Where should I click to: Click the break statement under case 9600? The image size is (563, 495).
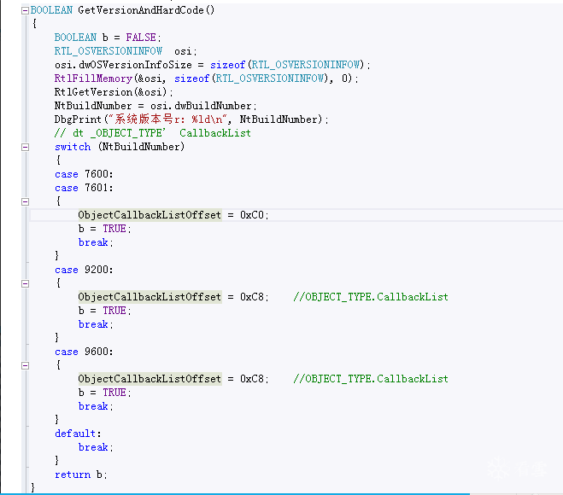(96, 406)
